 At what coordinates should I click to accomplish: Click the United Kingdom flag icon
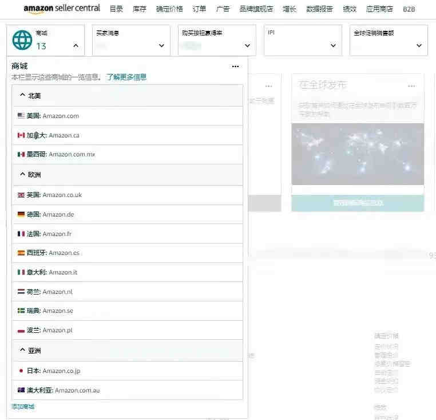[21, 195]
